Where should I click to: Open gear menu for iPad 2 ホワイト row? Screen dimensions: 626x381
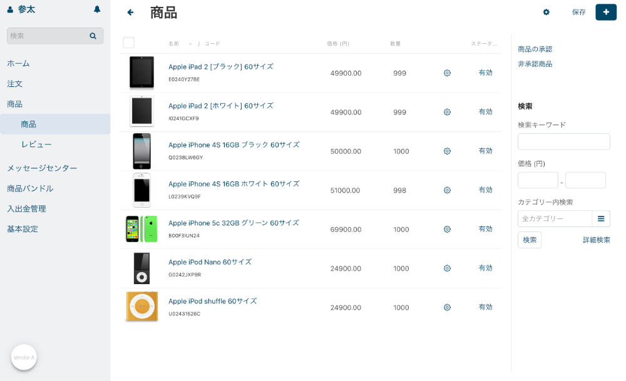coord(447,112)
